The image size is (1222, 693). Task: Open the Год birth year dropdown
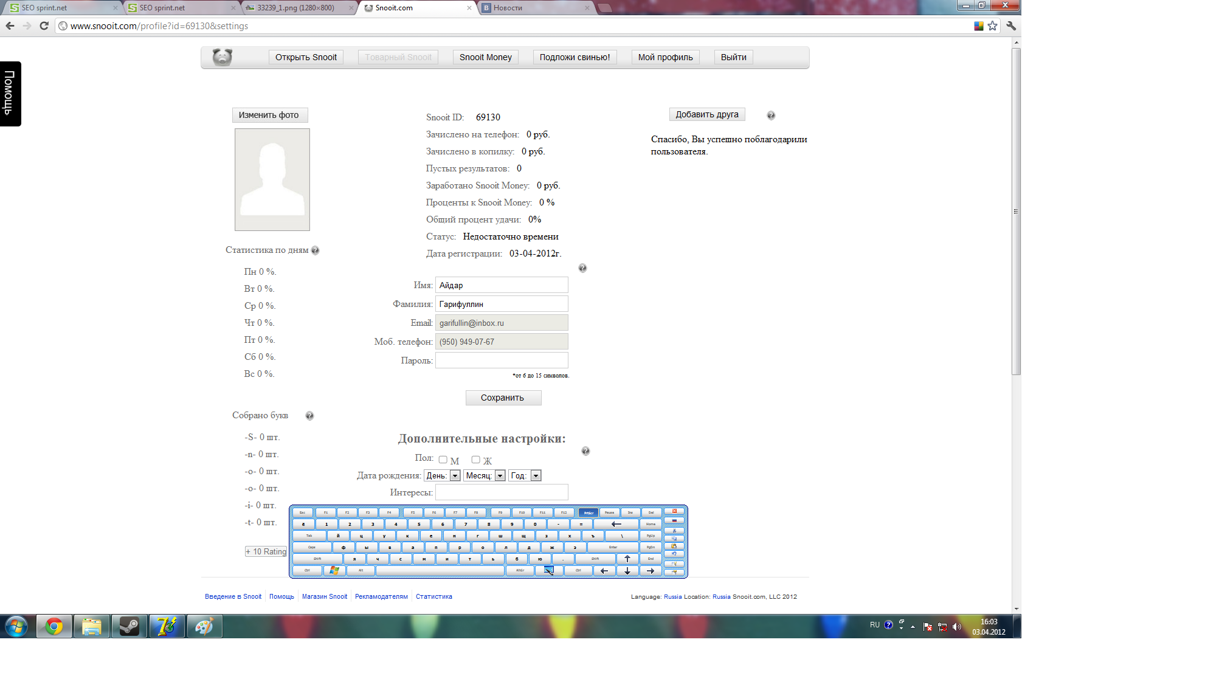point(525,475)
